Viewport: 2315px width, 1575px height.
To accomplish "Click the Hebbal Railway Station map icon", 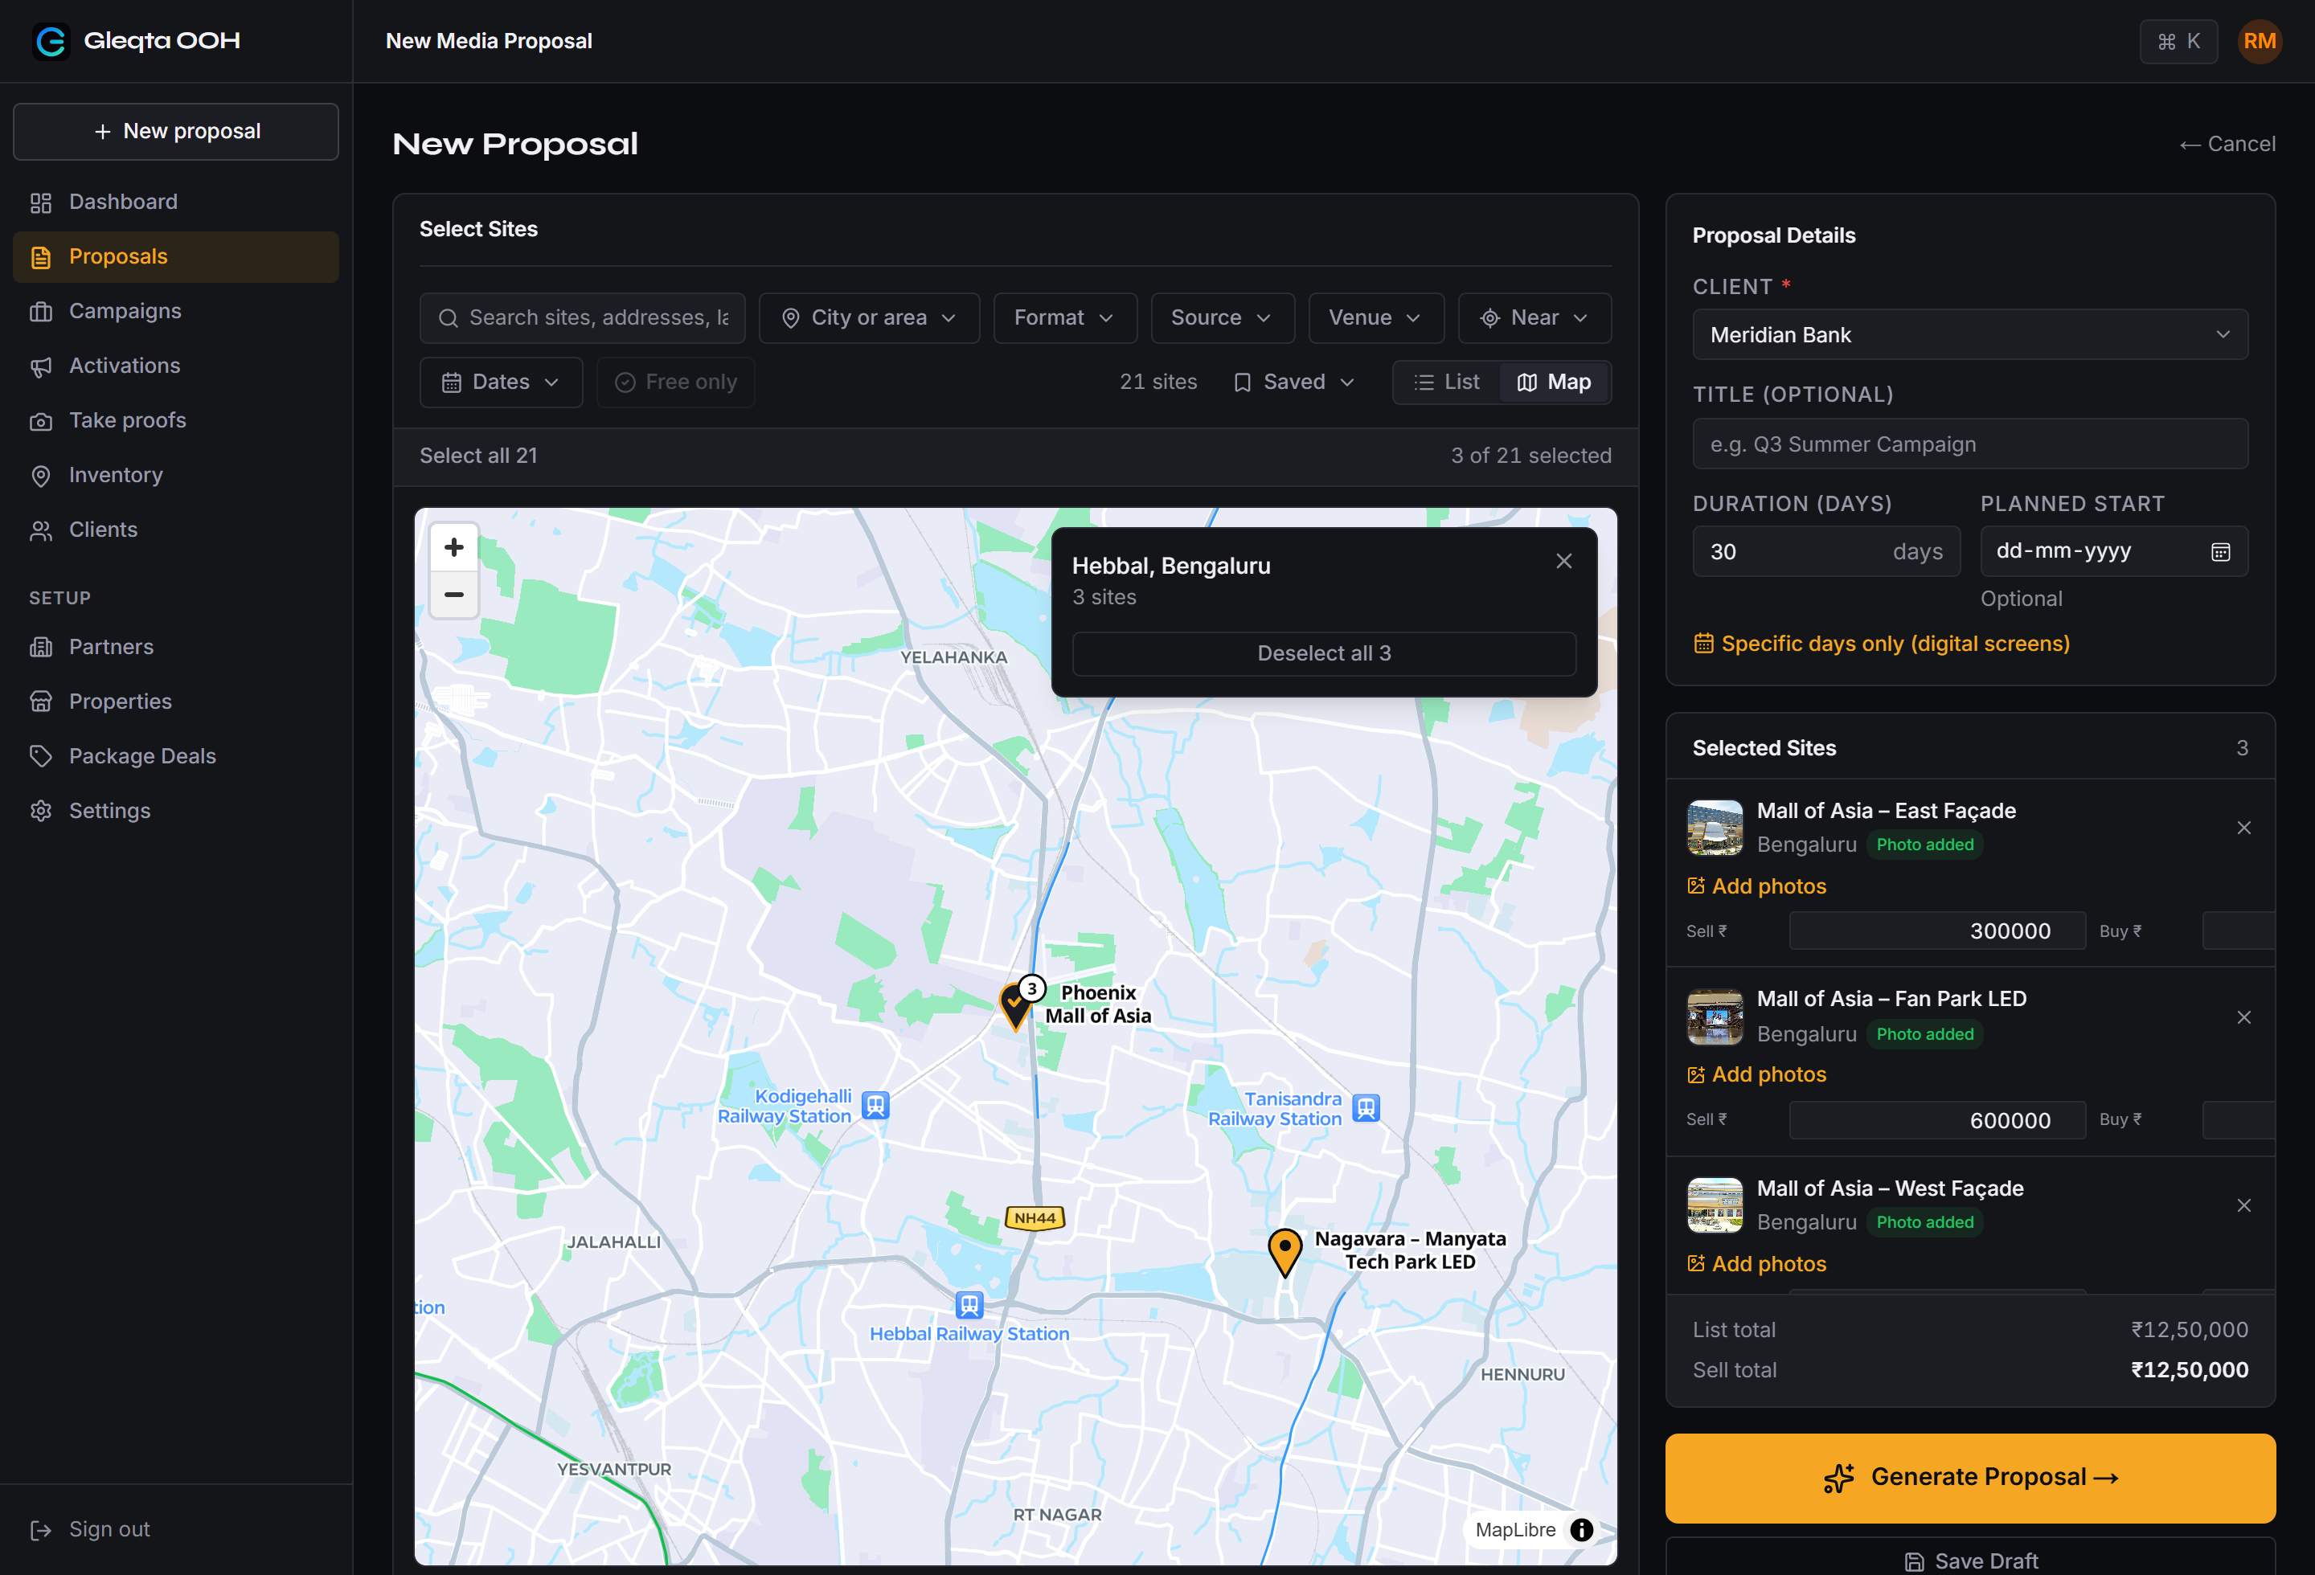I will [x=969, y=1304].
